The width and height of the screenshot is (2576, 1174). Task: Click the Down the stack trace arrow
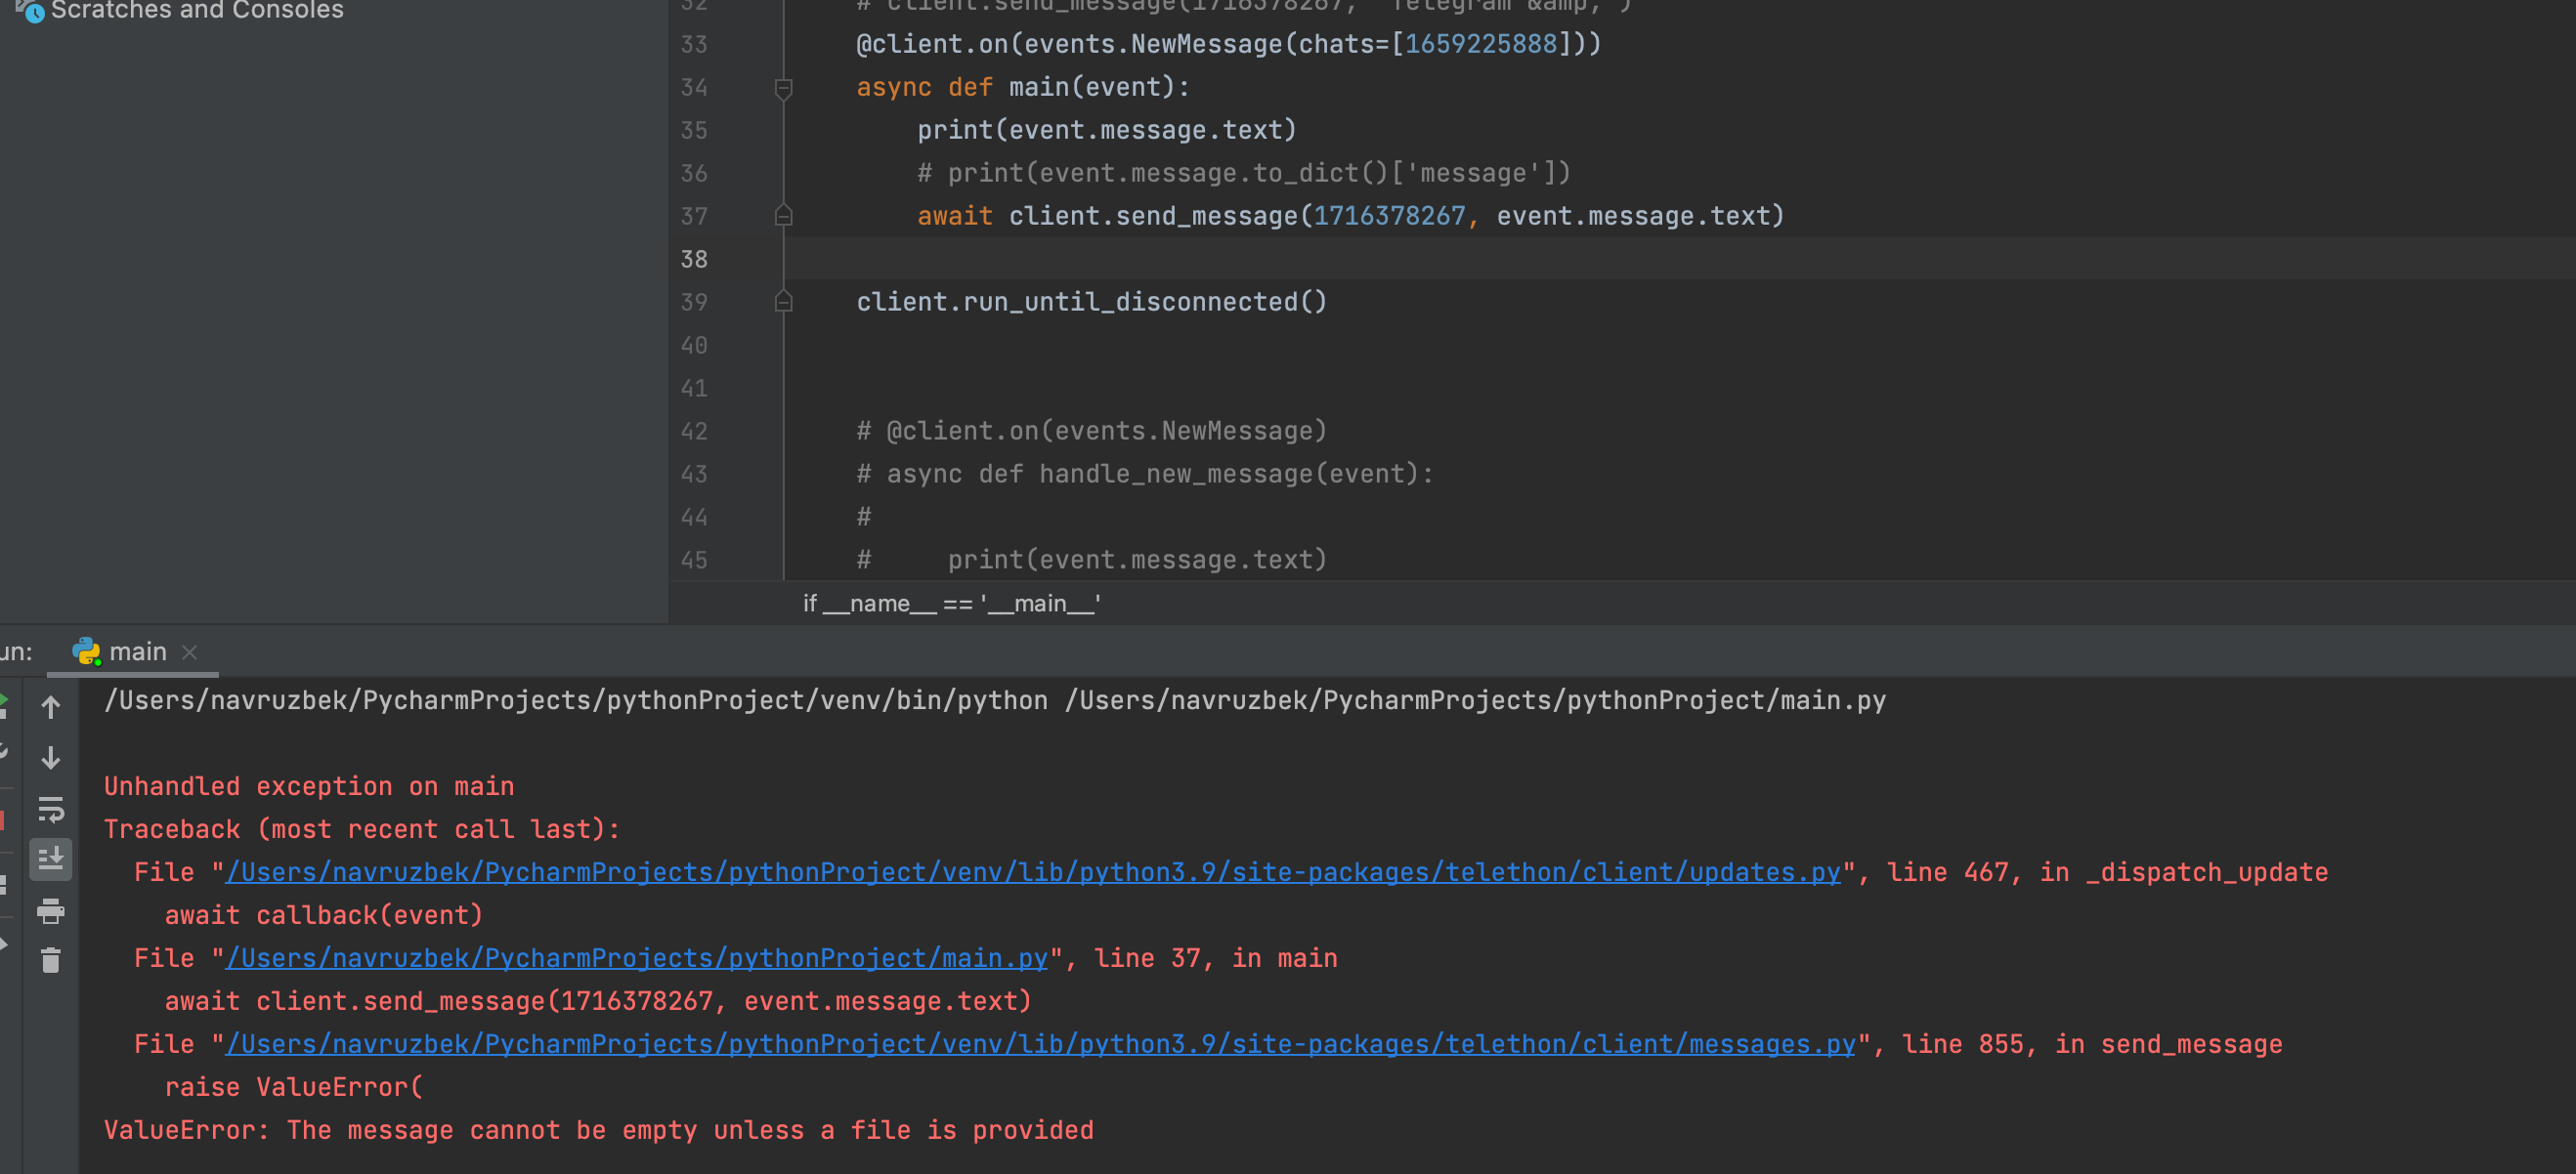point(50,758)
